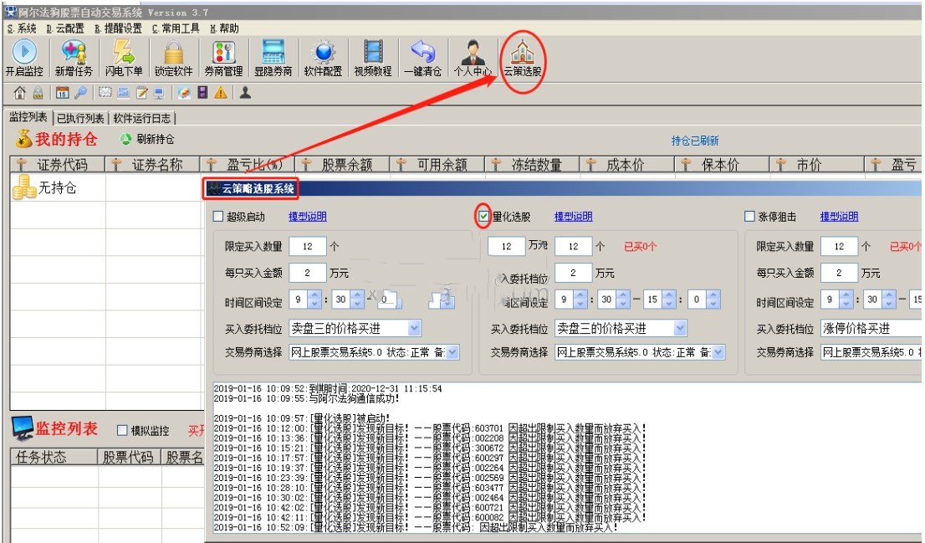Click the green 刷新持仓 refresh icon
Screen dimensions: 925x543
click(x=125, y=139)
